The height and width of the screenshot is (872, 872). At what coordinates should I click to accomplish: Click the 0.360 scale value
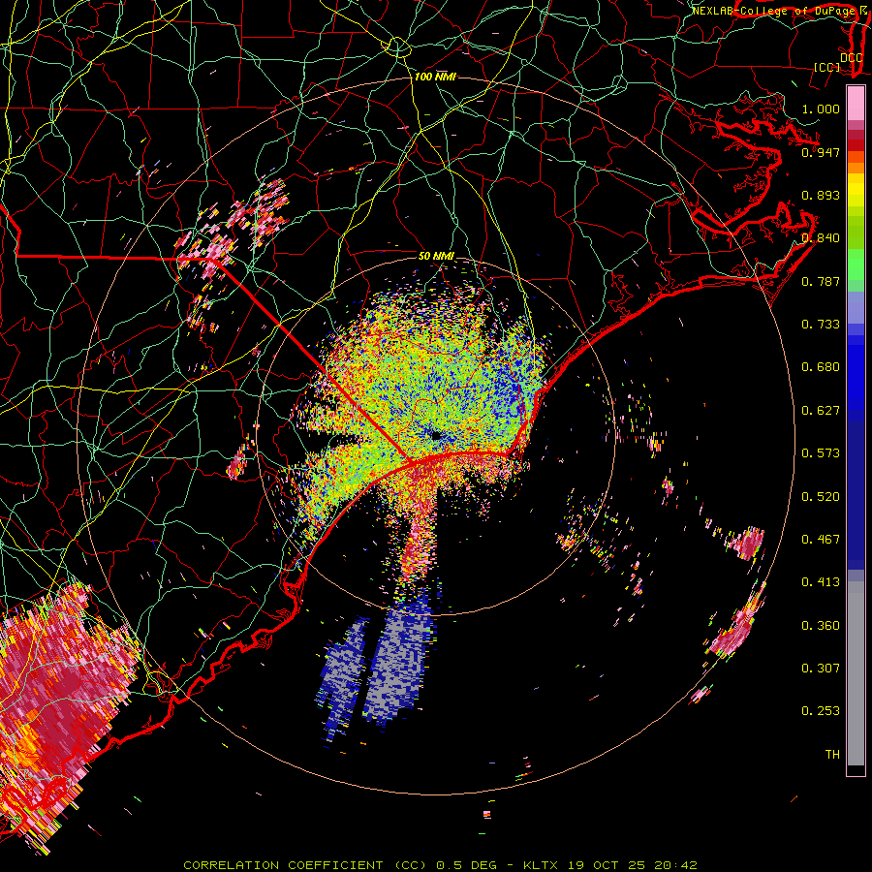(x=821, y=626)
